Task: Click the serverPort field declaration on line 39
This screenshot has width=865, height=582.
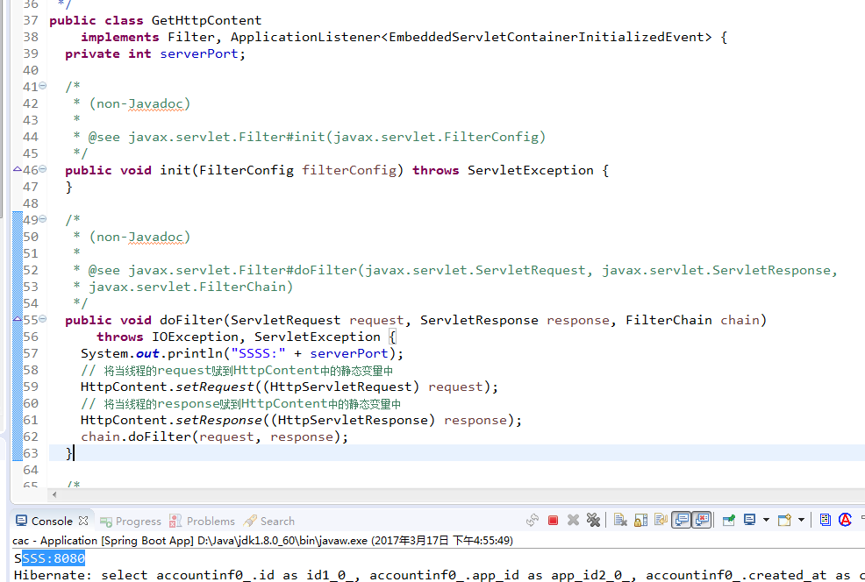Action: 198,54
